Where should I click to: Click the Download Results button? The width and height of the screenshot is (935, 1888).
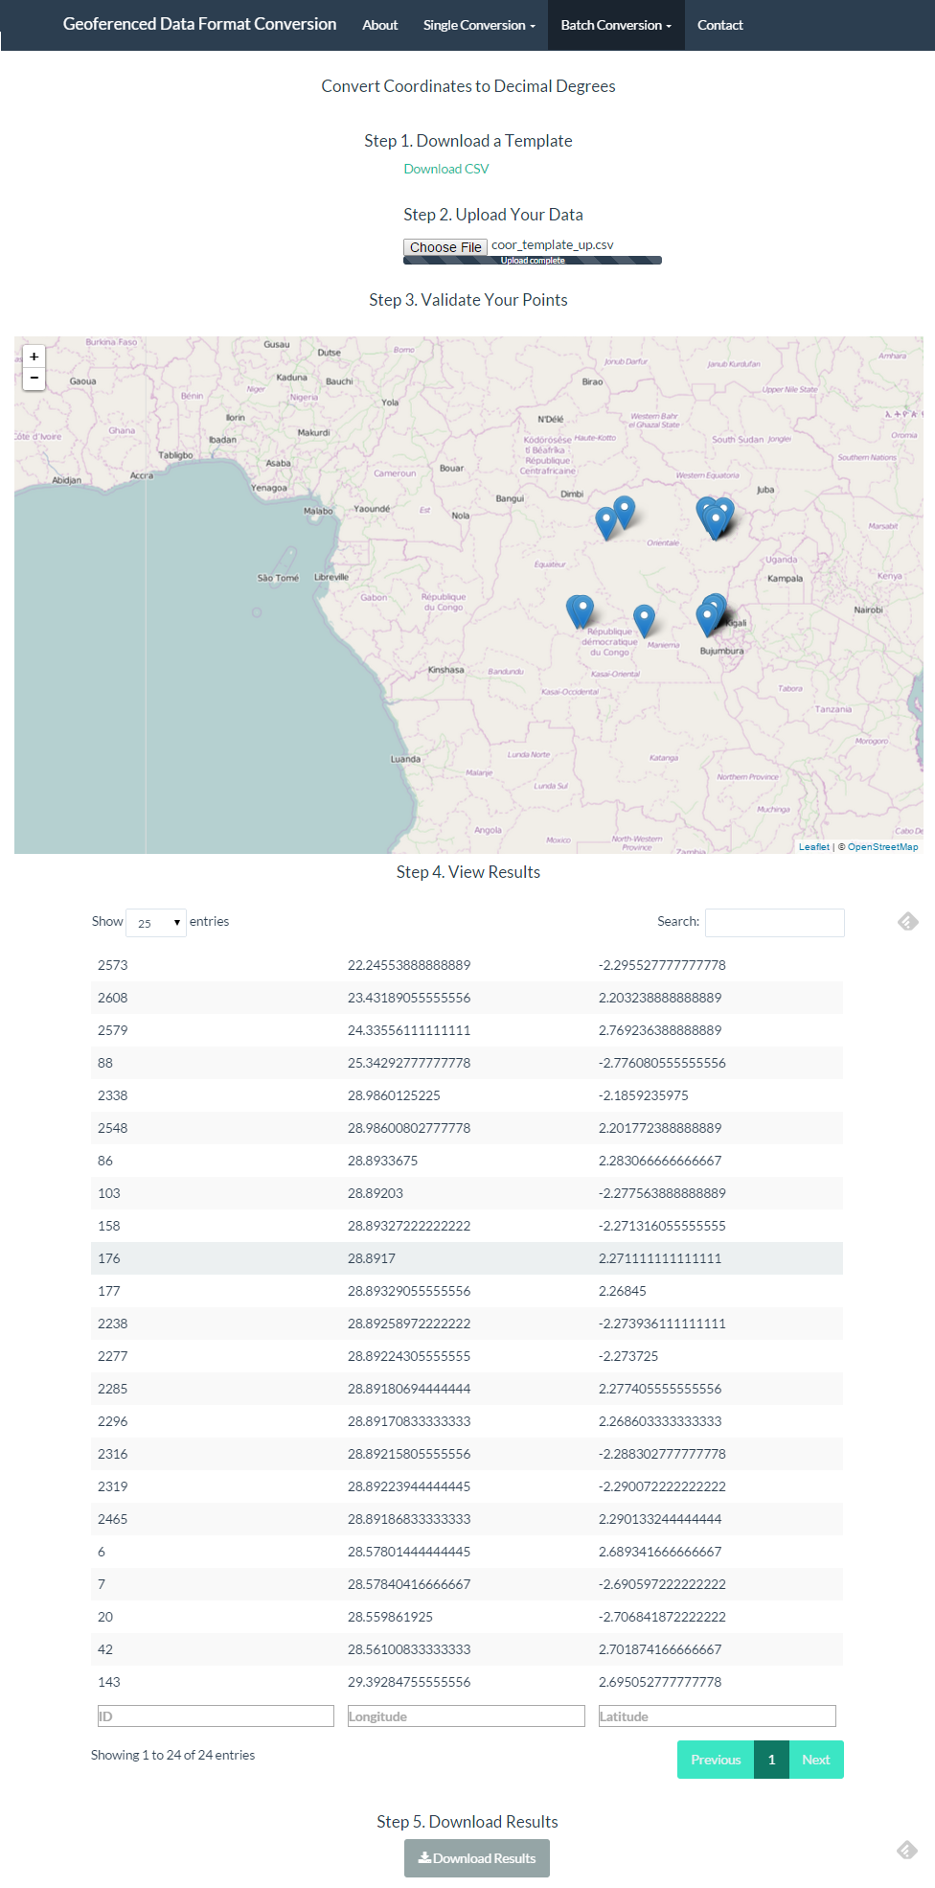[x=477, y=1857]
